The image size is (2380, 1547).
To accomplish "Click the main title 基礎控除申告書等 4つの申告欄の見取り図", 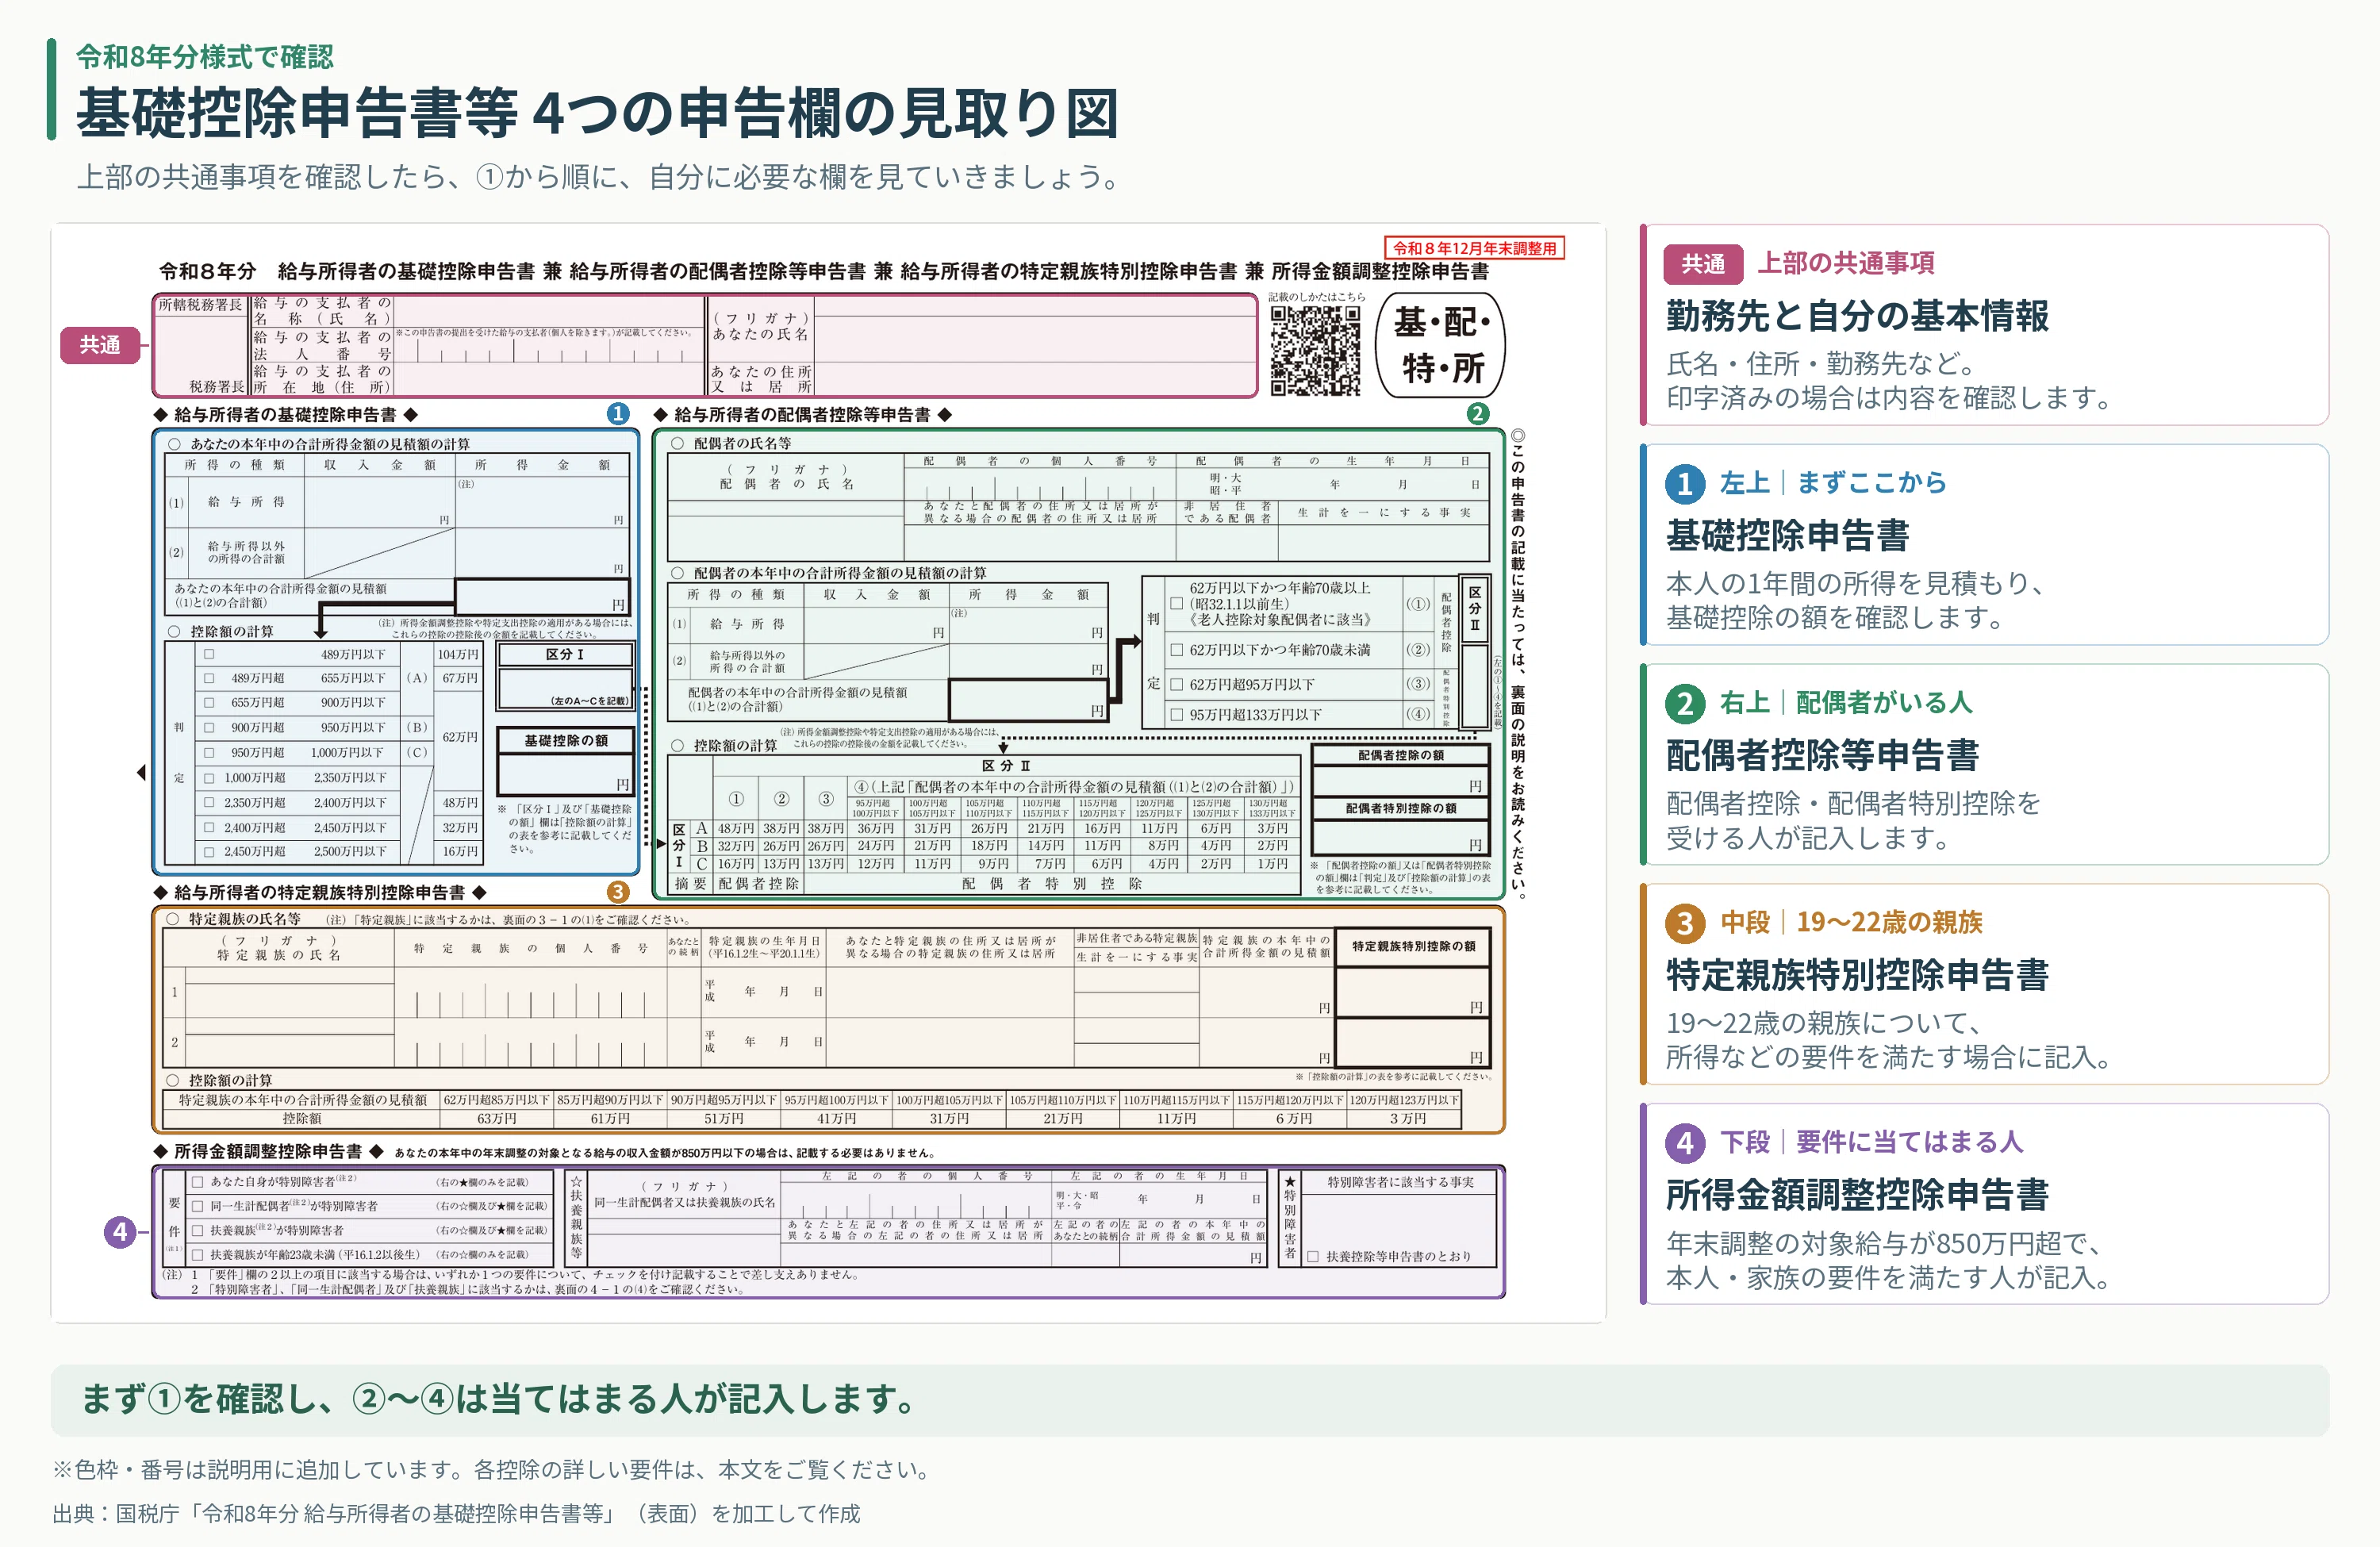I will point(597,114).
